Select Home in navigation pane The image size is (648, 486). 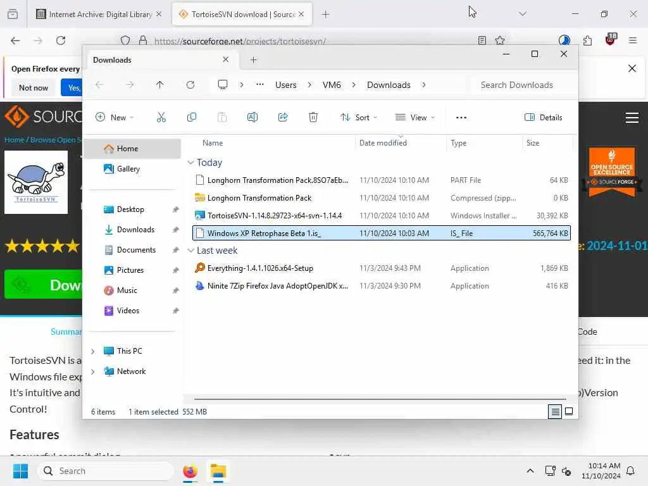132,149
